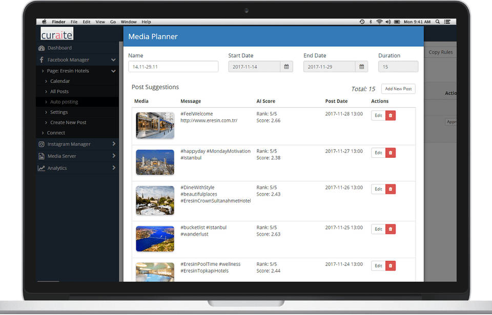Open the Window menu
This screenshot has width=492, height=315.
pos(129,22)
